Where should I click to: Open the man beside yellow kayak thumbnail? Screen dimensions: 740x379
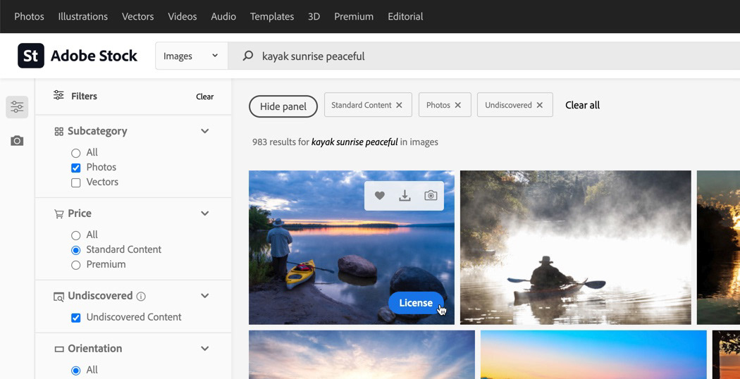(352, 247)
